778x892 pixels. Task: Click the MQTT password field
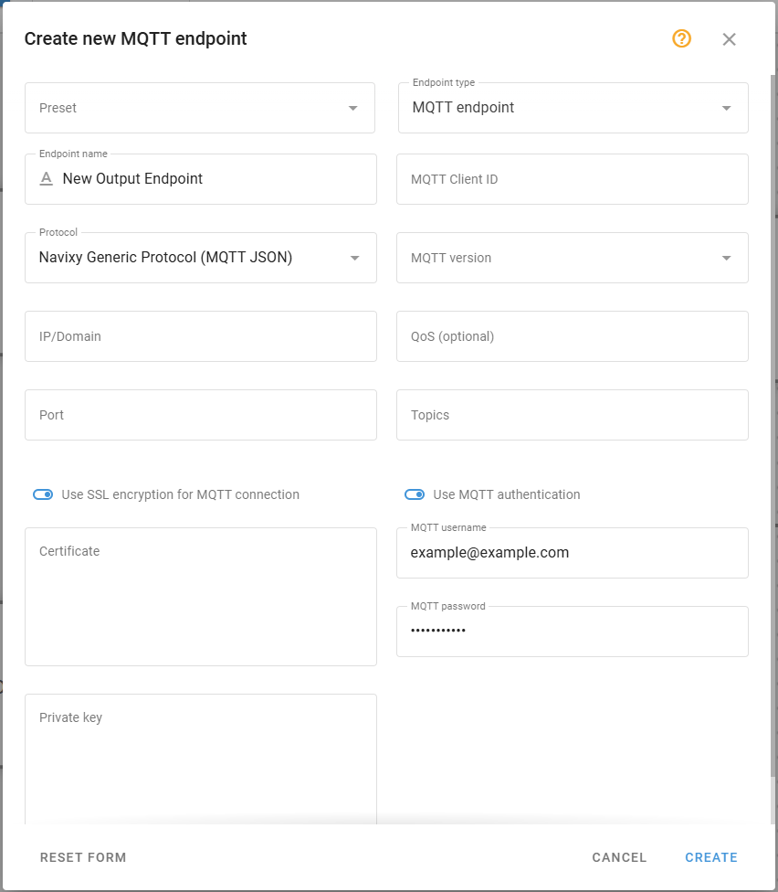pos(573,631)
